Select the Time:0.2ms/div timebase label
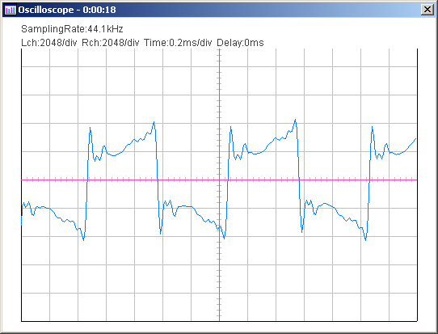The height and width of the screenshot is (334, 438). pyautogui.click(x=178, y=43)
